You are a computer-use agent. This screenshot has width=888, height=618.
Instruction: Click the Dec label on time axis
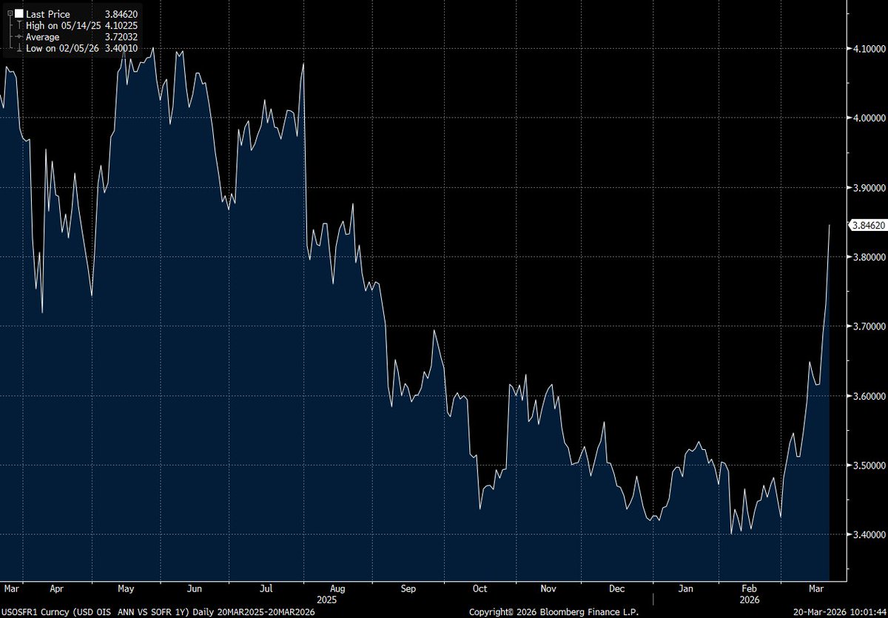616,589
